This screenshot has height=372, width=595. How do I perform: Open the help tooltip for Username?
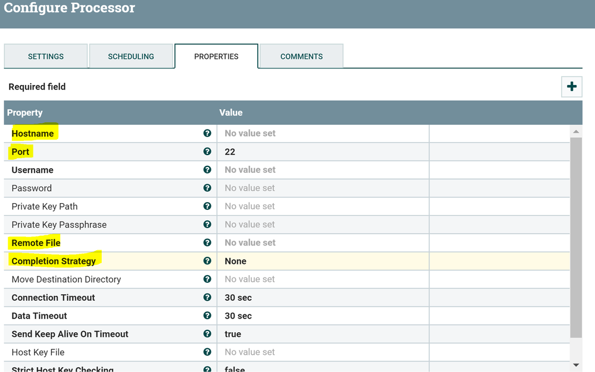[x=207, y=169]
